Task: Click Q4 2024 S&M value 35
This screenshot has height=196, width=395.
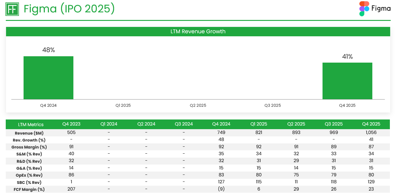Action: tap(221, 154)
